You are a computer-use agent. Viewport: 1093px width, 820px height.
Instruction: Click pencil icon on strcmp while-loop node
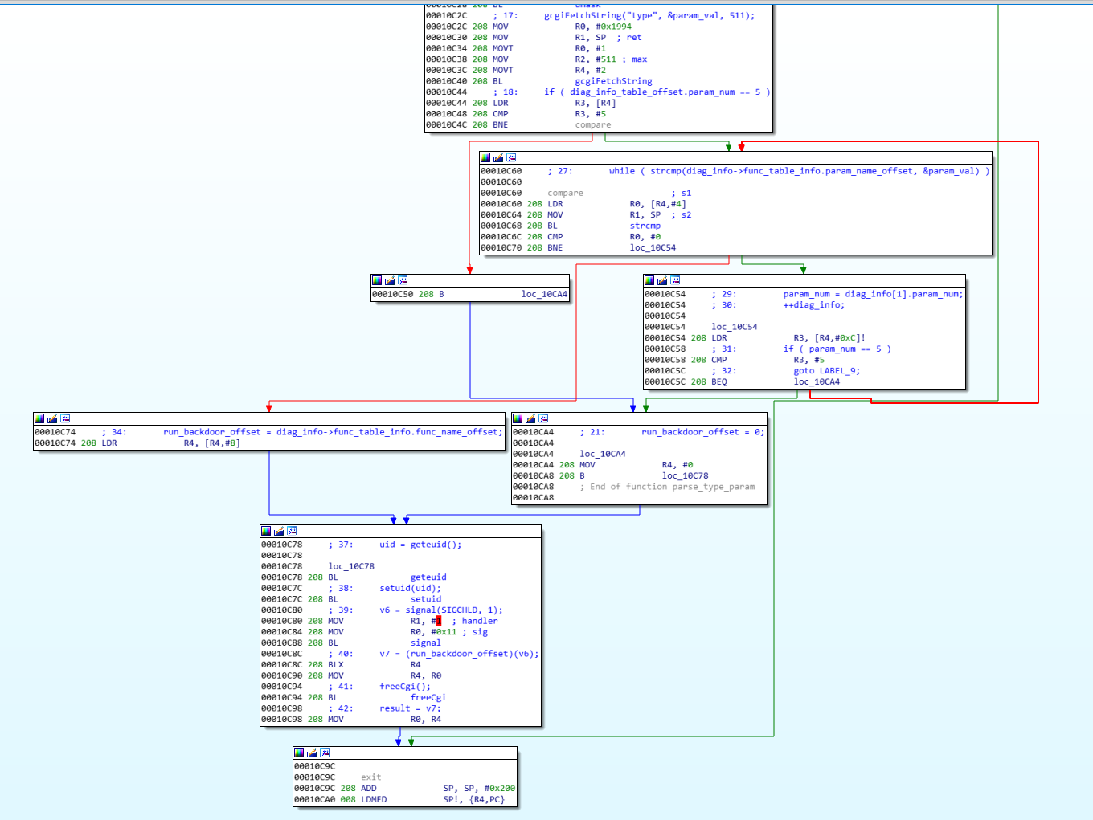(498, 157)
